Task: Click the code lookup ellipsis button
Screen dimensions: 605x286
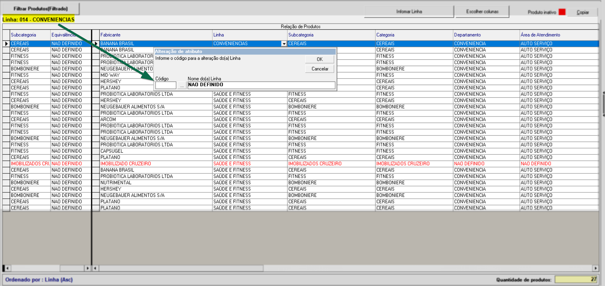Action: pos(182,85)
